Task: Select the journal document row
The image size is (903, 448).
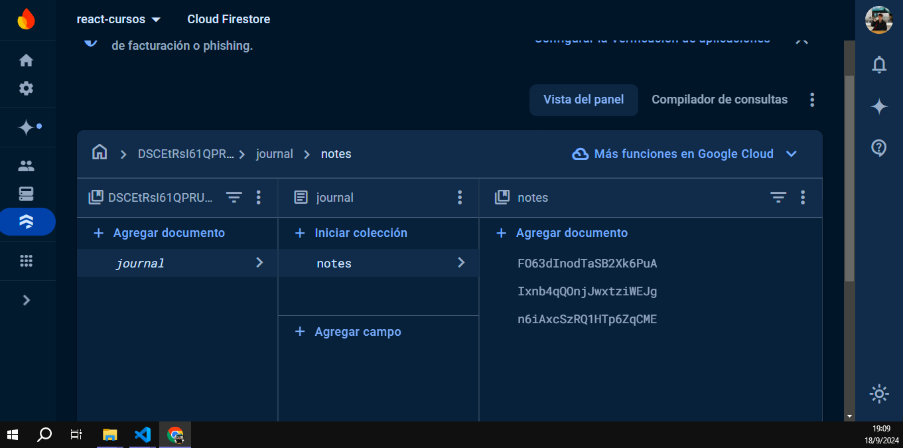Action: (177, 263)
